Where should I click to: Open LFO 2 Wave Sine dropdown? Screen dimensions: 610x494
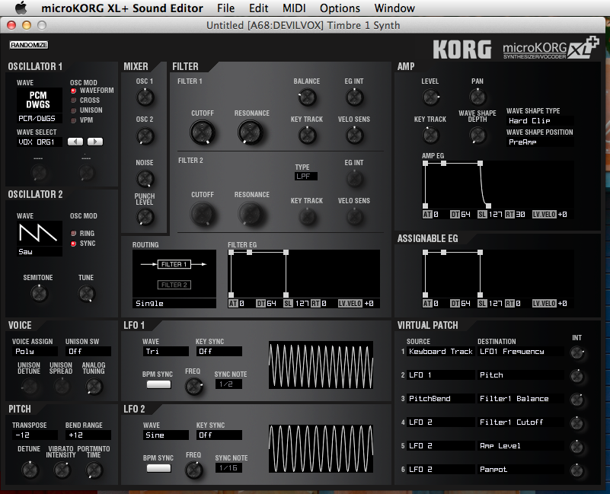point(166,435)
